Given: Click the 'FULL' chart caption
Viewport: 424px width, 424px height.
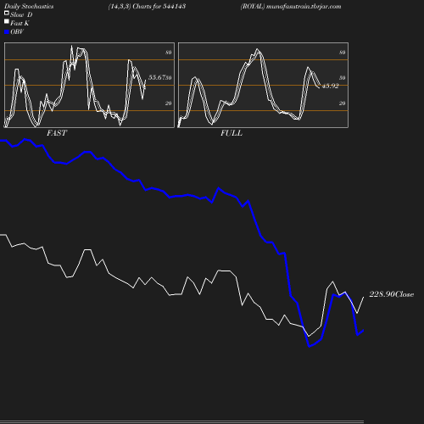Looking at the screenshot, I should (232, 133).
